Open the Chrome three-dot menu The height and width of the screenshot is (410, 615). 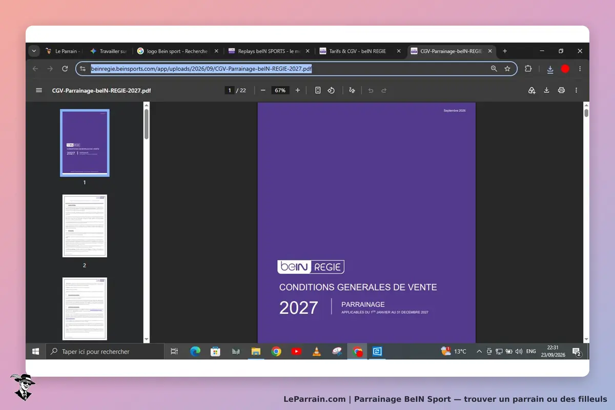click(580, 69)
